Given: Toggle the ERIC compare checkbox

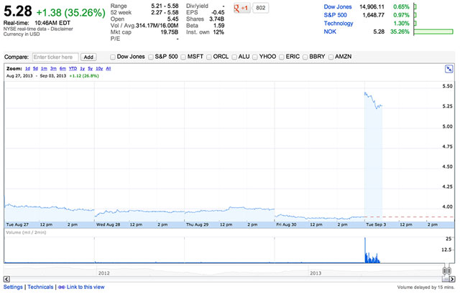Looking at the screenshot, I should coord(282,57).
